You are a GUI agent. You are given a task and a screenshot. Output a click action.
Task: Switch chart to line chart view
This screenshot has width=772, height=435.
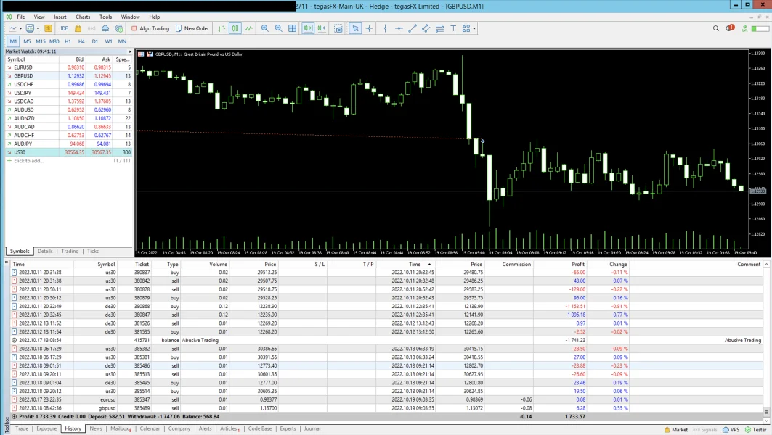pyautogui.click(x=249, y=28)
